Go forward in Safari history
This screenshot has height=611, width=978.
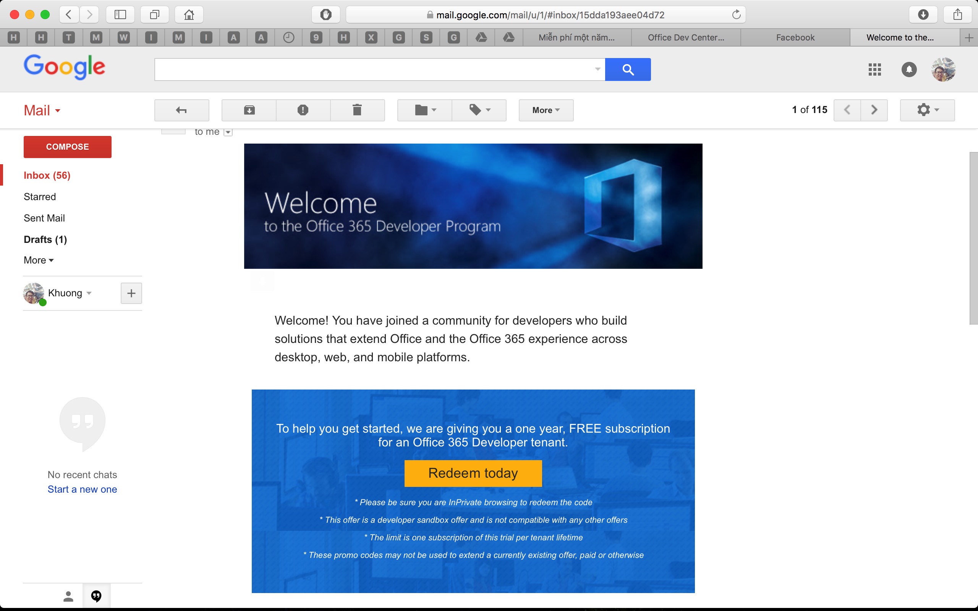pyautogui.click(x=89, y=15)
